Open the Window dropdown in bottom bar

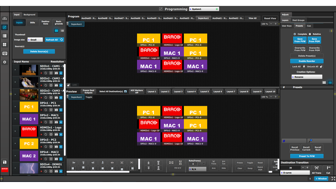point(321,179)
